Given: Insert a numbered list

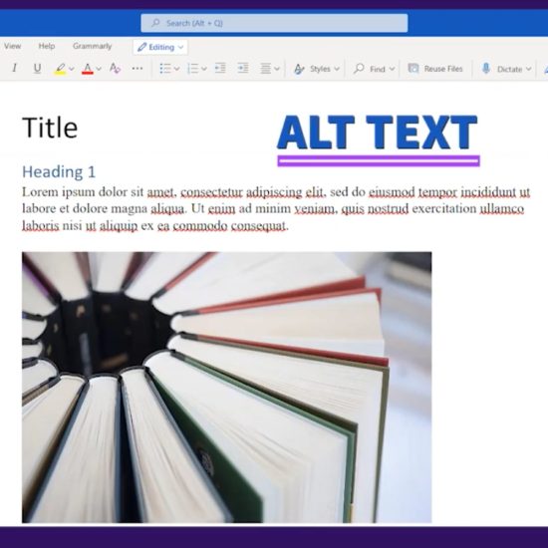Looking at the screenshot, I should pyautogui.click(x=192, y=69).
